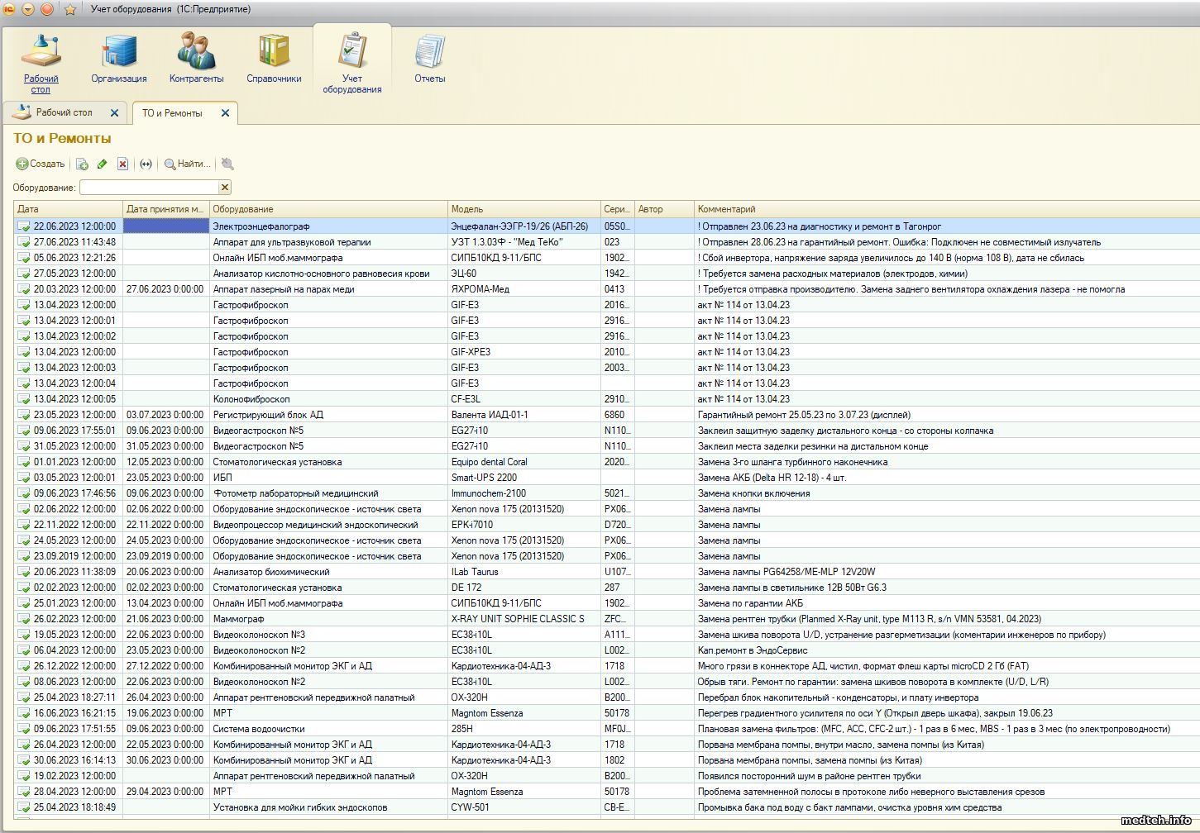This screenshot has width=1200, height=833.
Task: Click the cancel search icon
Action: click(x=227, y=164)
